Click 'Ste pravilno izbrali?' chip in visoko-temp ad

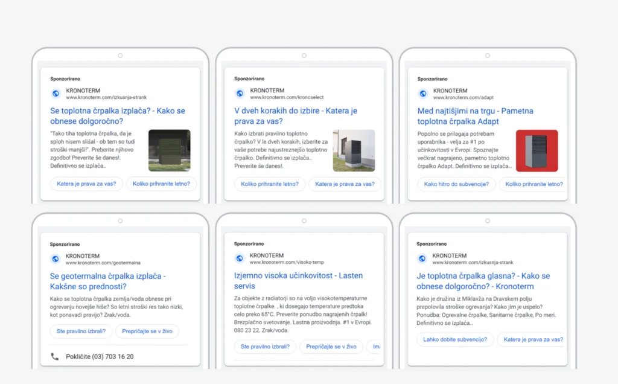[x=265, y=347]
